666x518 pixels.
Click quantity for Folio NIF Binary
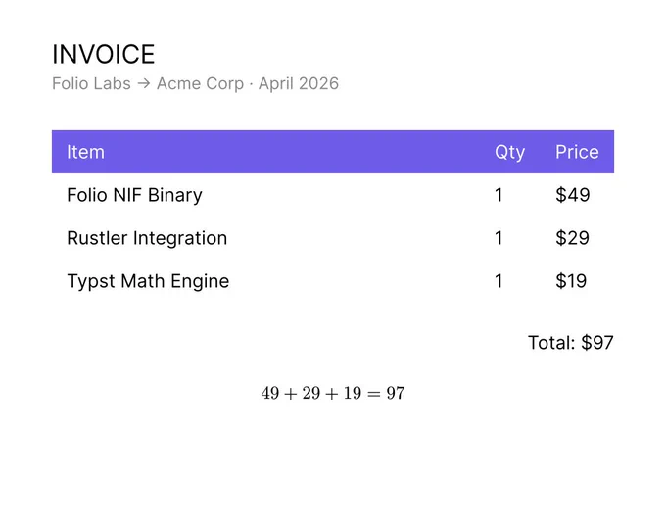click(499, 195)
